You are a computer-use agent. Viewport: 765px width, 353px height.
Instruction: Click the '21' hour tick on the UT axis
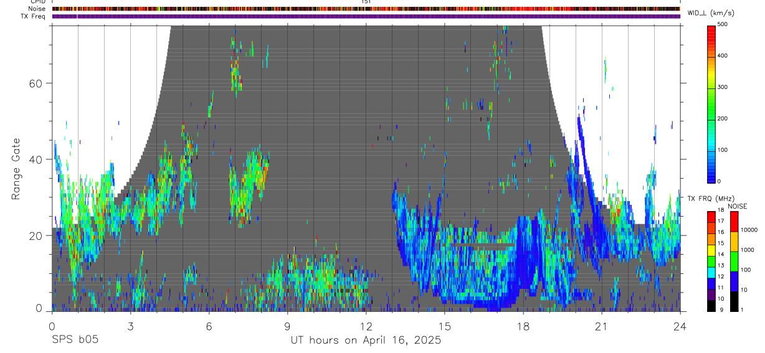pyautogui.click(x=602, y=325)
